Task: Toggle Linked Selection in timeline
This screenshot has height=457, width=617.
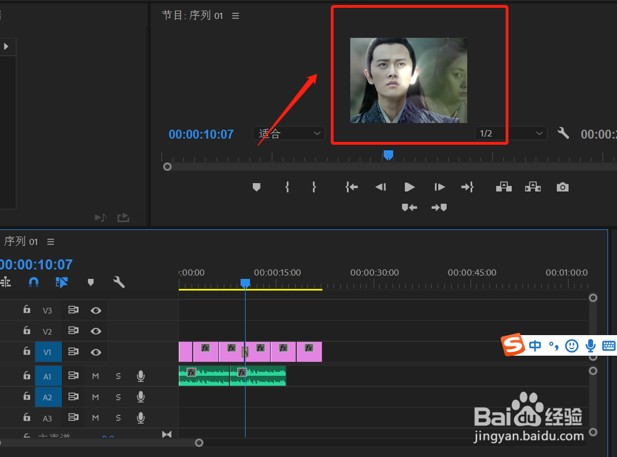Action: click(62, 282)
